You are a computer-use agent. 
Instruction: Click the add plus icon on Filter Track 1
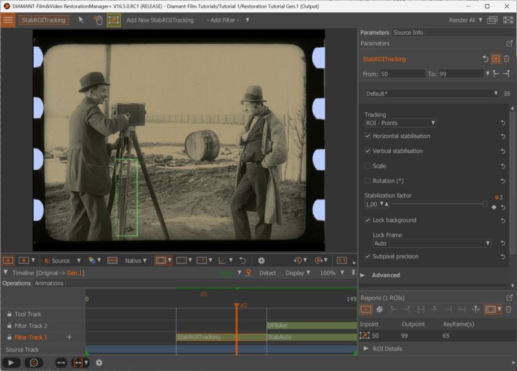tap(69, 337)
